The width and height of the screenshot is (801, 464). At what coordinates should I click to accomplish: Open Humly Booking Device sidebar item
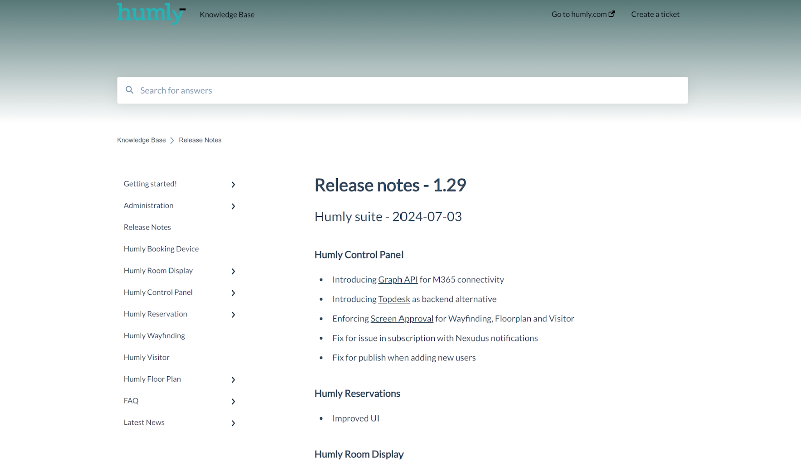click(161, 249)
